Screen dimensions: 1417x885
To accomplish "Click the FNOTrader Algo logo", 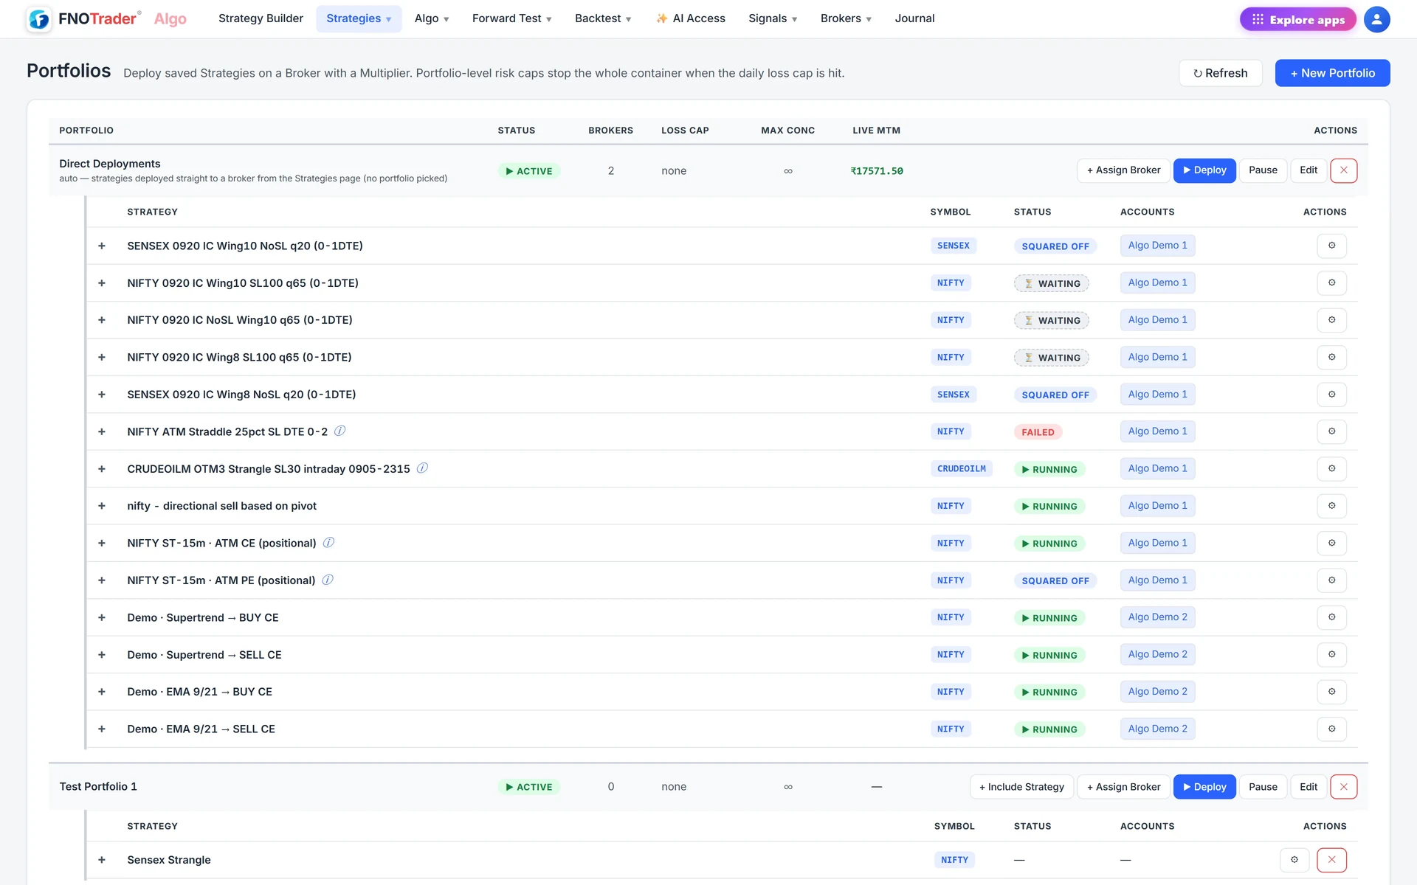I will [x=107, y=19].
